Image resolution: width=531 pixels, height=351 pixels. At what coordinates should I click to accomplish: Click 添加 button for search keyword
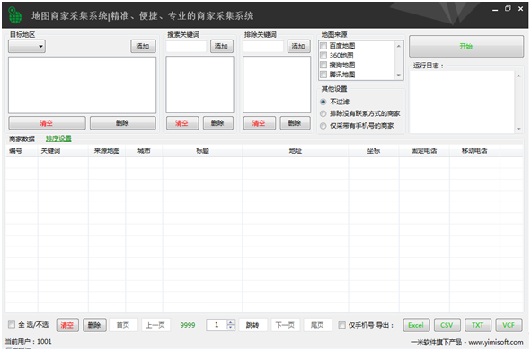pyautogui.click(x=222, y=47)
